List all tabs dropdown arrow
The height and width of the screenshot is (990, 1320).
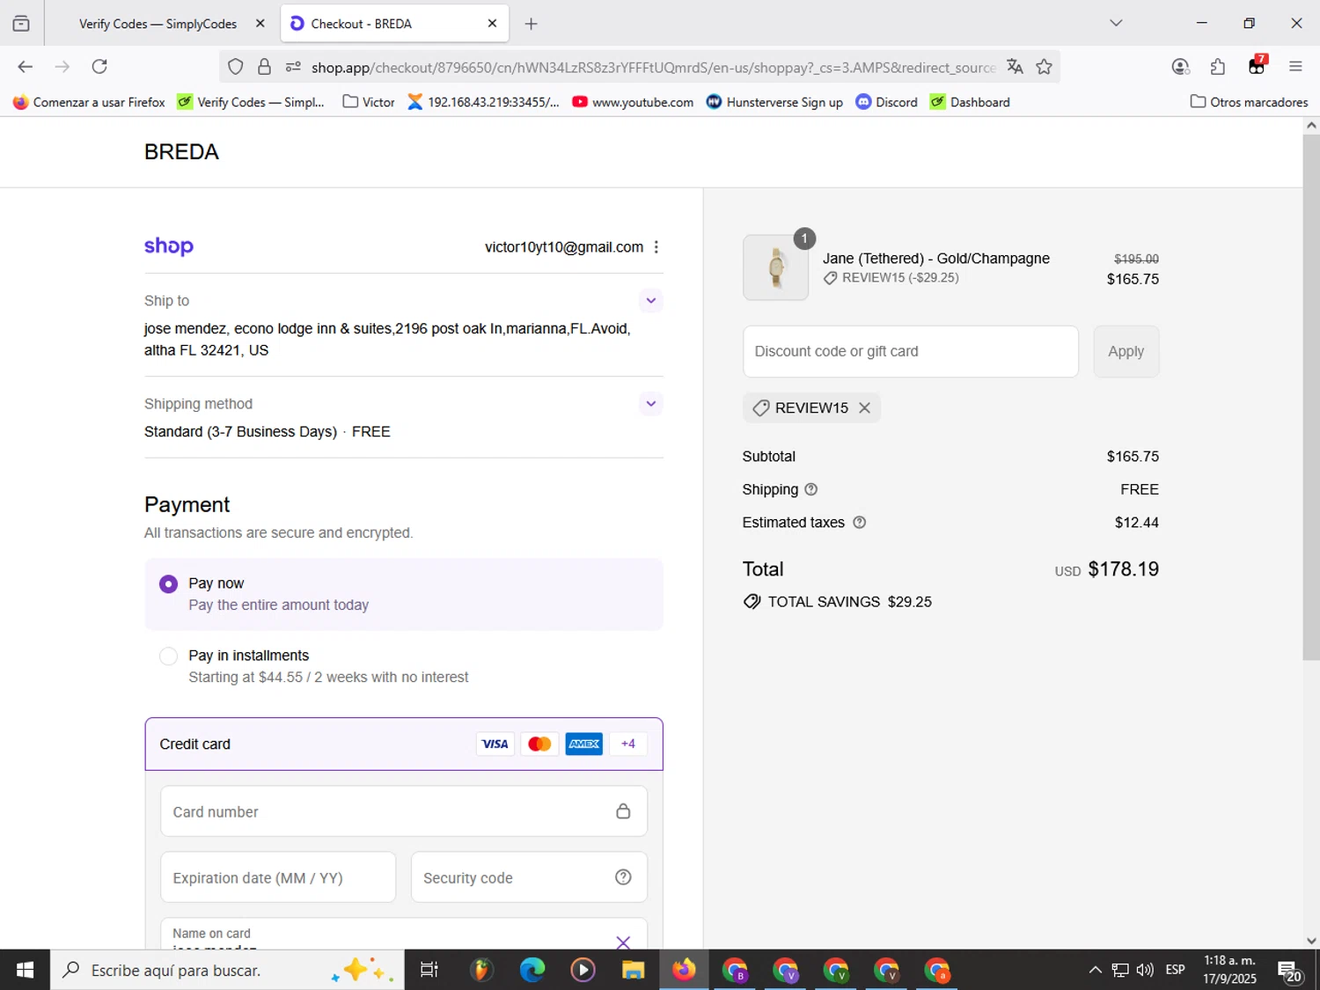[x=1116, y=23]
